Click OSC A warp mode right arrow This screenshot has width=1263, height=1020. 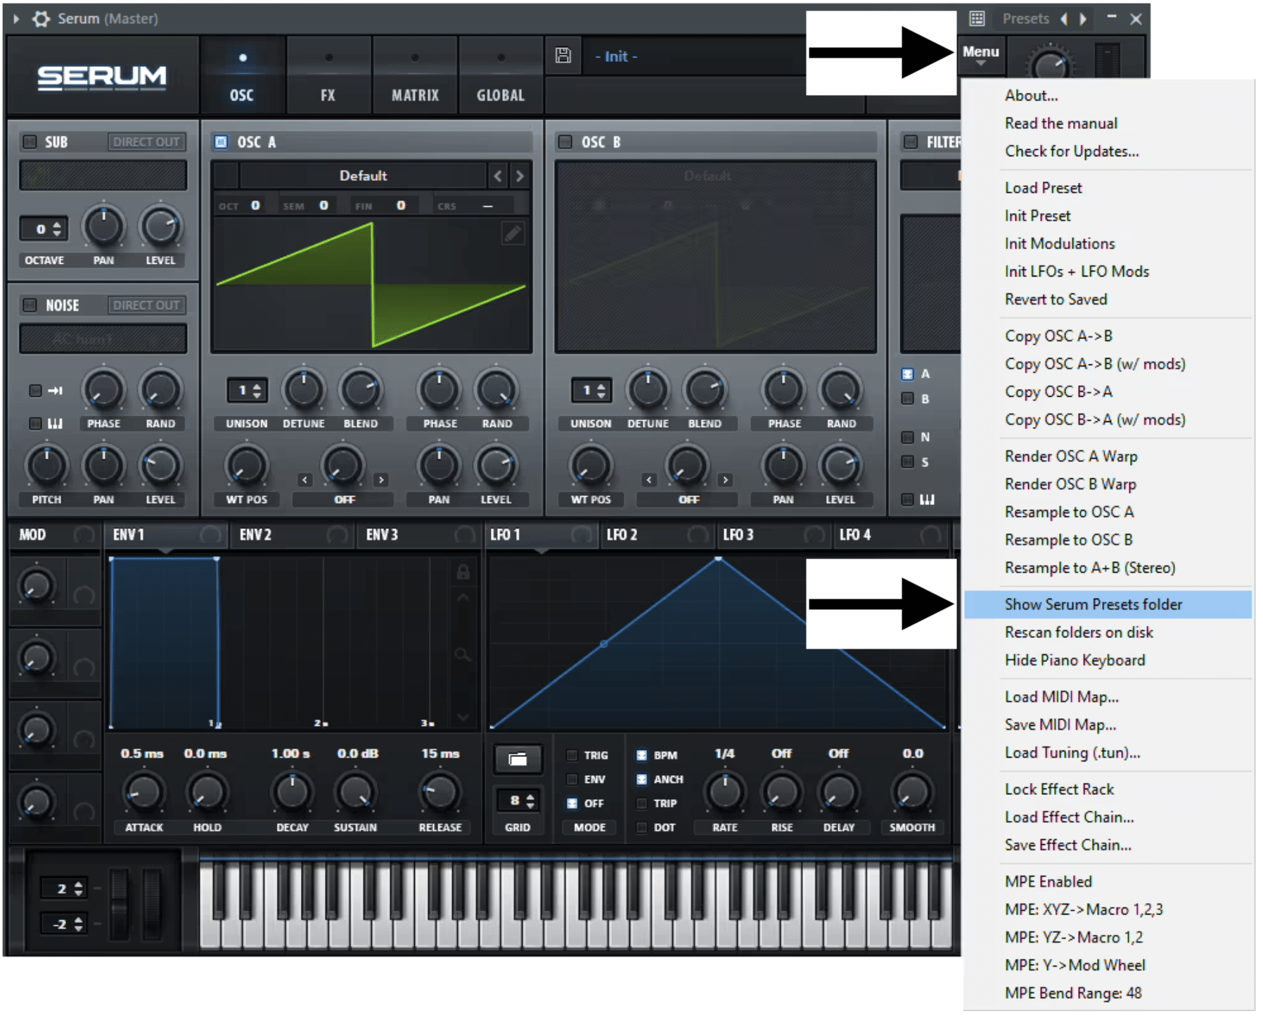(x=381, y=480)
